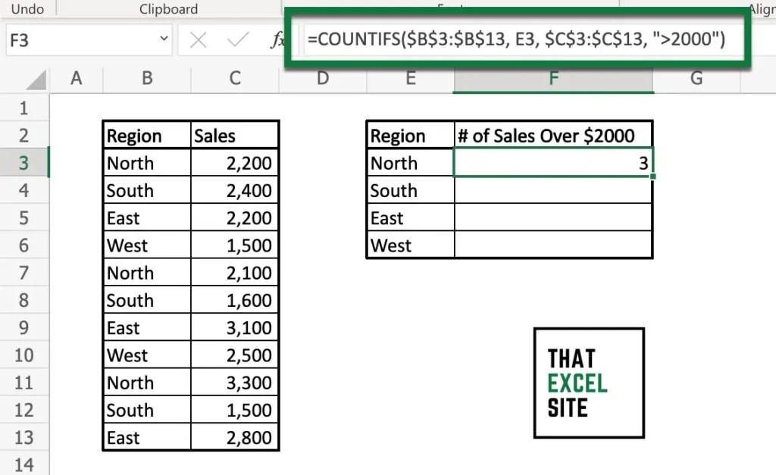
Task: Click the Undo command on the ribbon
Action: click(28, 8)
